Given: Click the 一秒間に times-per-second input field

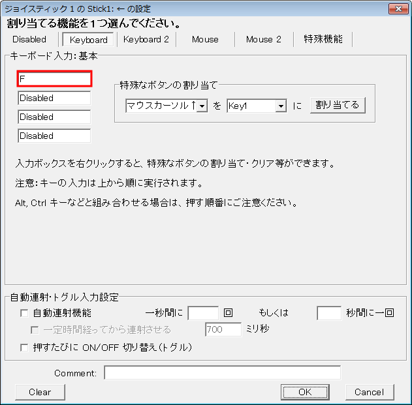Looking at the screenshot, I should [x=203, y=313].
